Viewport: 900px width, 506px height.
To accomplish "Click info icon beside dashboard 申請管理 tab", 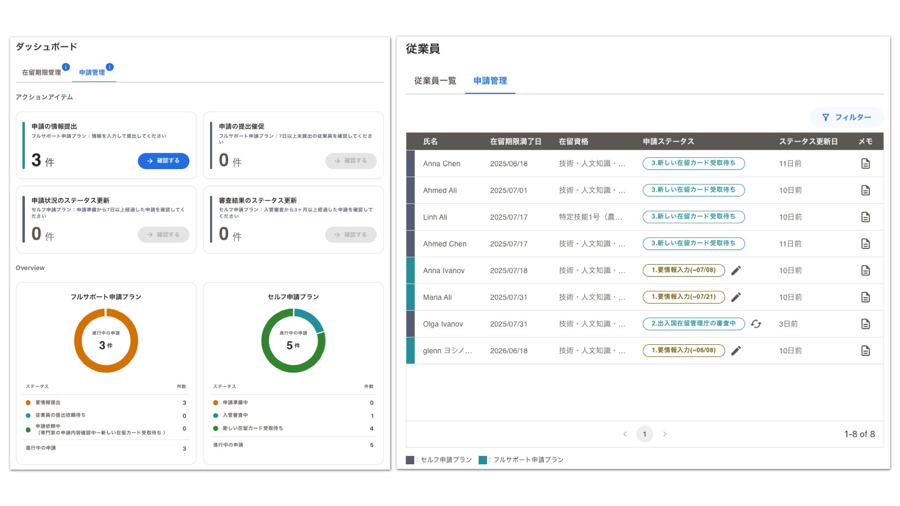I will coord(110,67).
